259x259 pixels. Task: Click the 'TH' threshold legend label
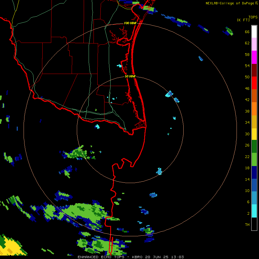point(247,224)
